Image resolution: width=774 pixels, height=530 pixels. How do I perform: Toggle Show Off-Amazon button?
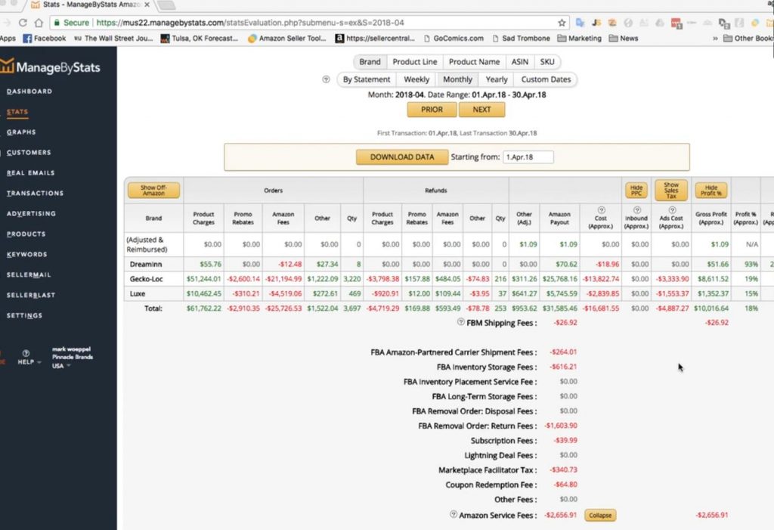(153, 191)
